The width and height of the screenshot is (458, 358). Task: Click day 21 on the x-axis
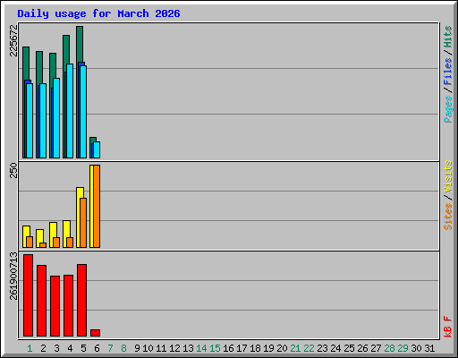(295, 348)
